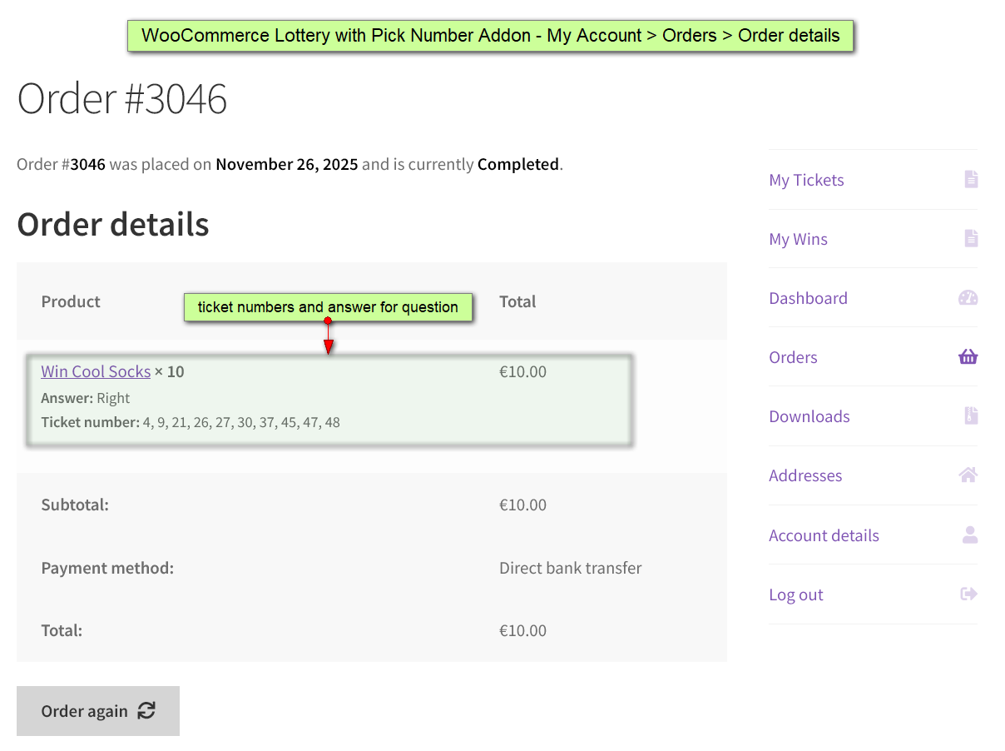Image resolution: width=1005 pixels, height=751 pixels.
Task: Open My Tickets menu item
Action: point(806,180)
